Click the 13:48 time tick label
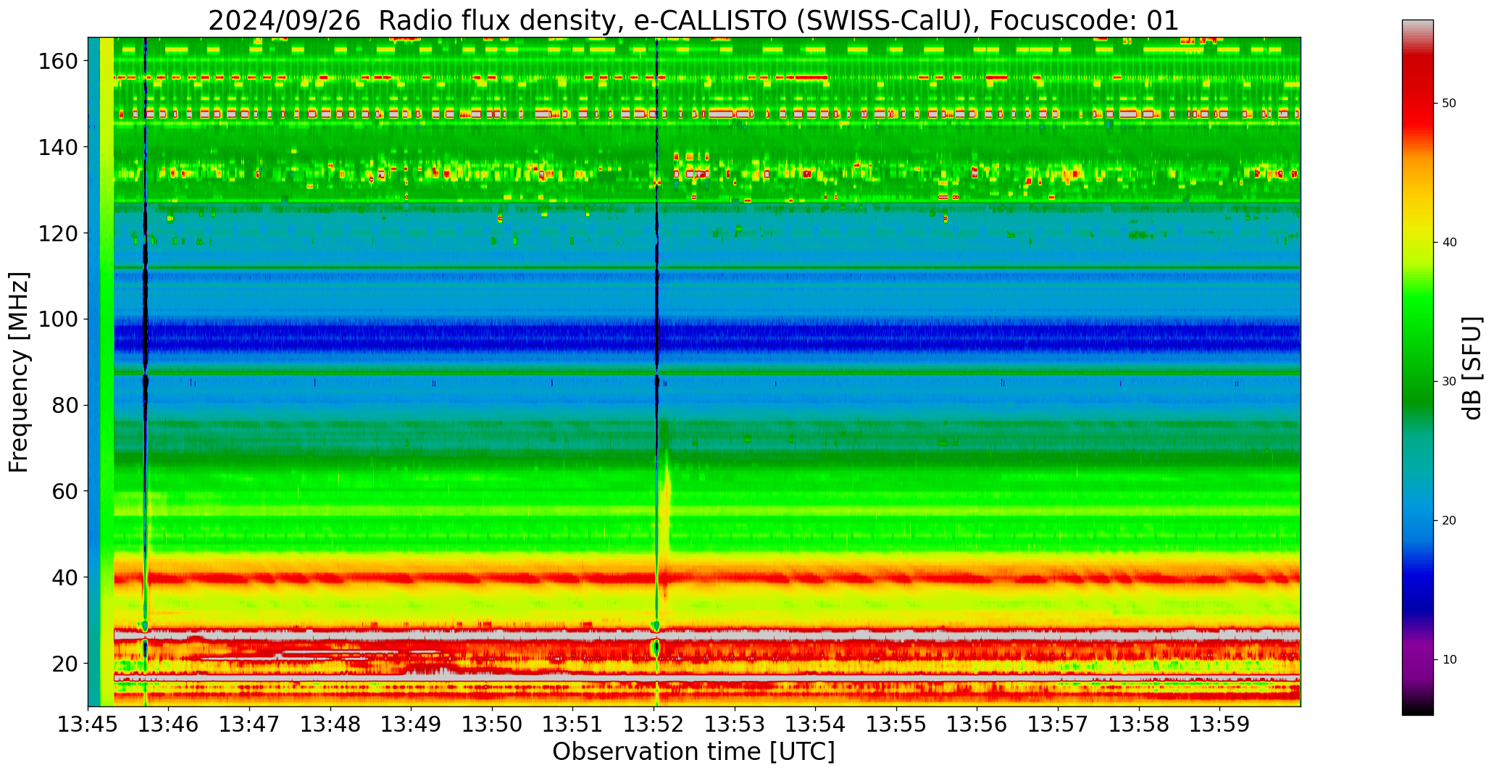The height and width of the screenshot is (773, 1494). 330,724
